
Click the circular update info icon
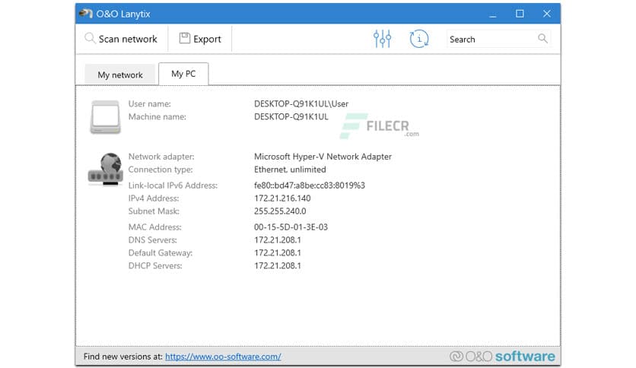[x=418, y=39]
